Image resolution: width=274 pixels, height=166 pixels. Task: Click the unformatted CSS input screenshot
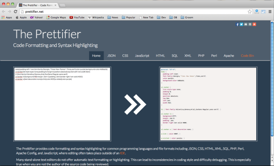(x=62, y=104)
